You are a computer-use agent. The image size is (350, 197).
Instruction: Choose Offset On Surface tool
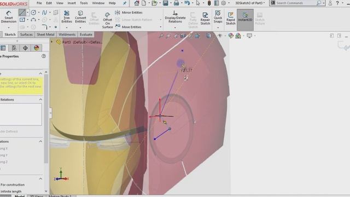click(107, 20)
